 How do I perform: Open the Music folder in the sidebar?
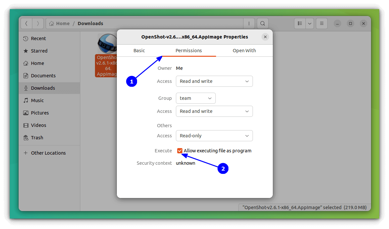[x=38, y=100]
